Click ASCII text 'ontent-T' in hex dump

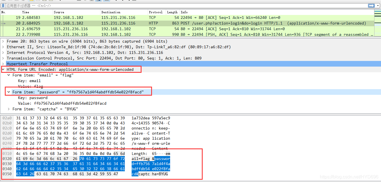[x=161, y=133]
